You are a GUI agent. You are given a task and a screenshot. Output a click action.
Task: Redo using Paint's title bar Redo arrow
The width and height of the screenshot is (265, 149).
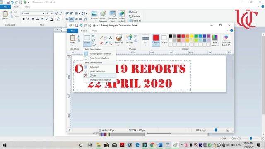(x=85, y=26)
